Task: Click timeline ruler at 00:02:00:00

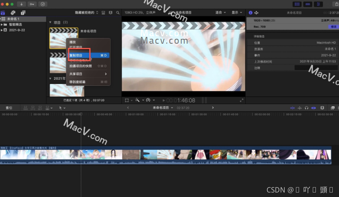Action: coord(262,115)
